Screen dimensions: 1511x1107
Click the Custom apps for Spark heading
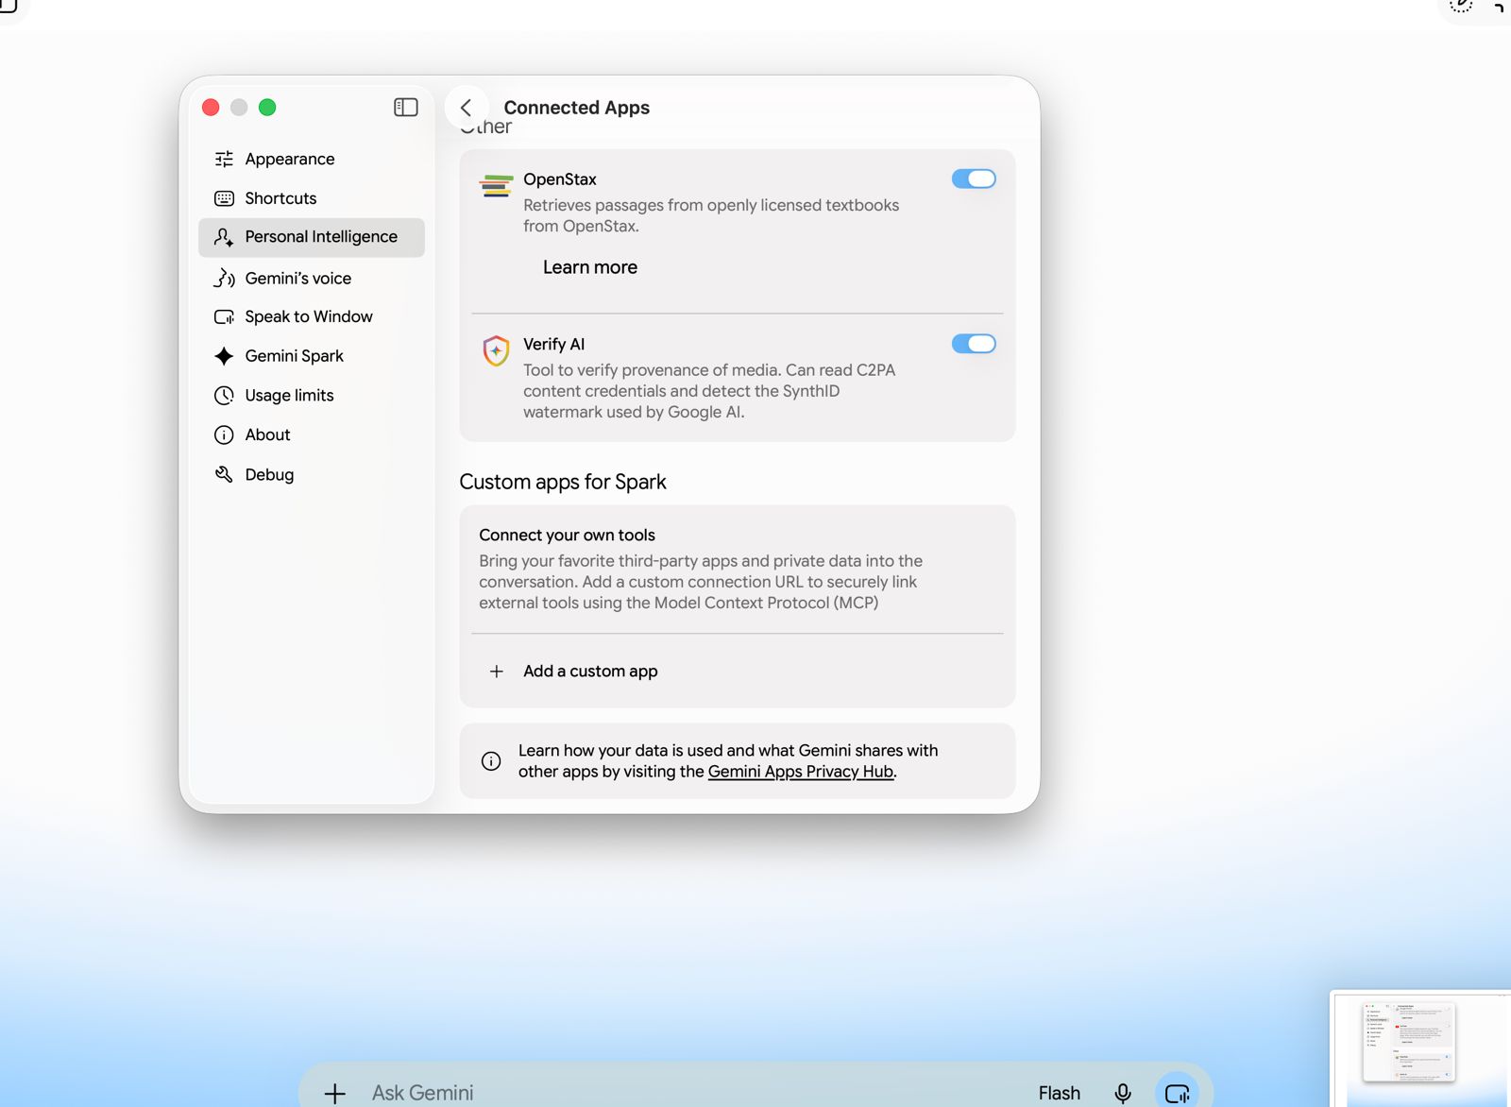[563, 482]
